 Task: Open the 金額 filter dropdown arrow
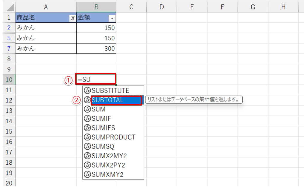click(112, 19)
